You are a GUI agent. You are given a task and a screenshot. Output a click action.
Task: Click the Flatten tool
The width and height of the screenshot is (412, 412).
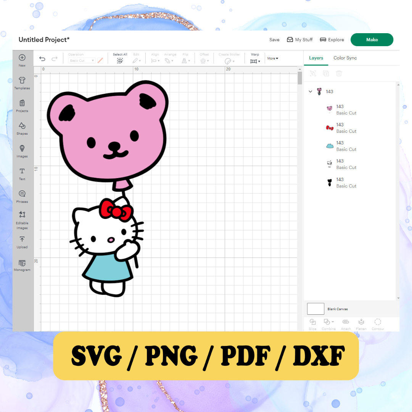(x=361, y=324)
